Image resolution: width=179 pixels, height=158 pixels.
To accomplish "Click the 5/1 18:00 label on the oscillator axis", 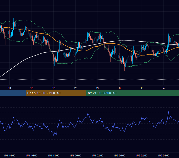I will (x=54, y=155).
